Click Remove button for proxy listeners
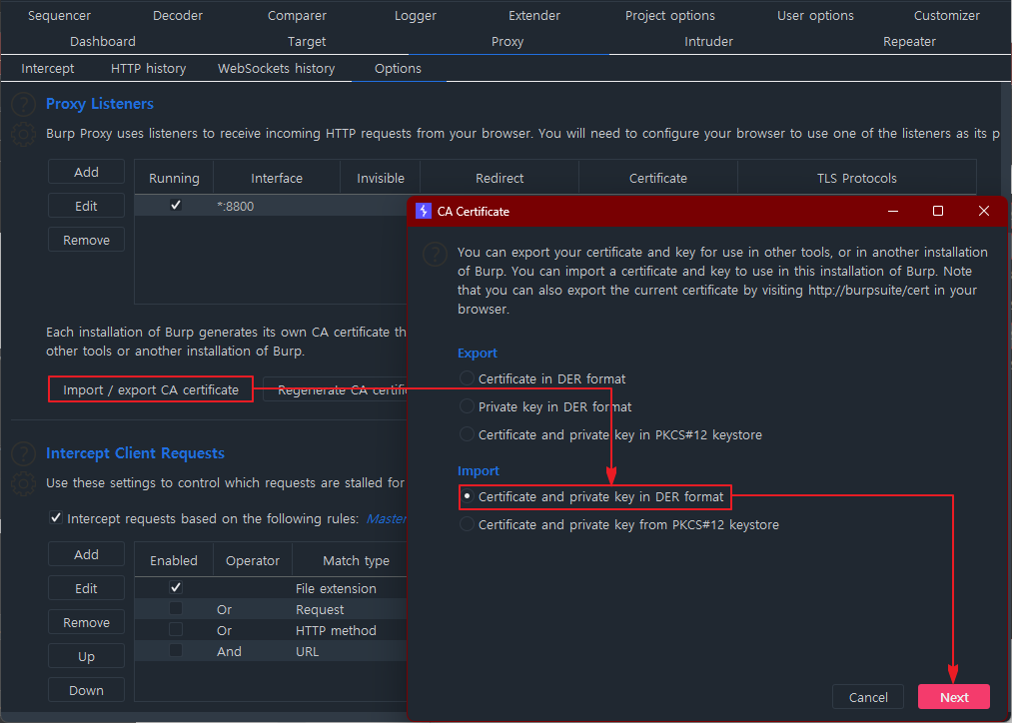Viewport: 1012px width, 723px height. (87, 240)
